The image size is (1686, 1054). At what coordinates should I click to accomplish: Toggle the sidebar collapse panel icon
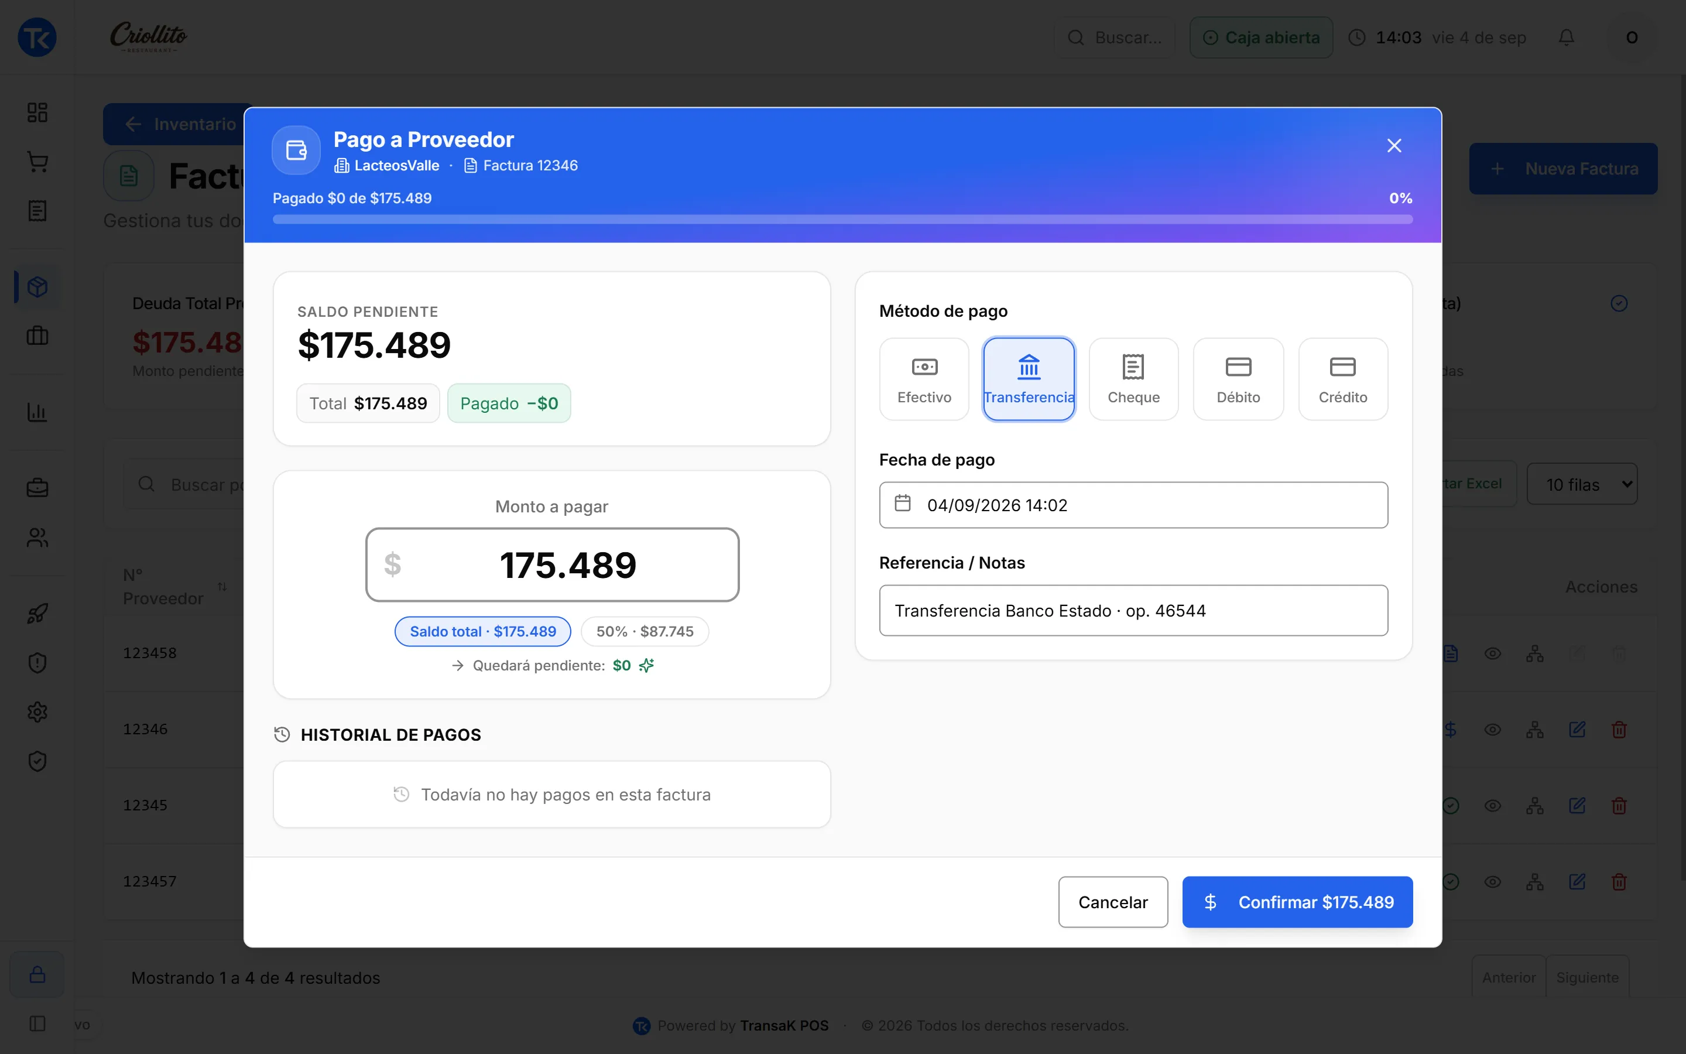37,1024
